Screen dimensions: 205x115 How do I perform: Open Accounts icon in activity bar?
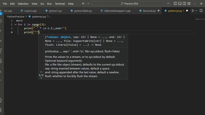tap(1, 100)
